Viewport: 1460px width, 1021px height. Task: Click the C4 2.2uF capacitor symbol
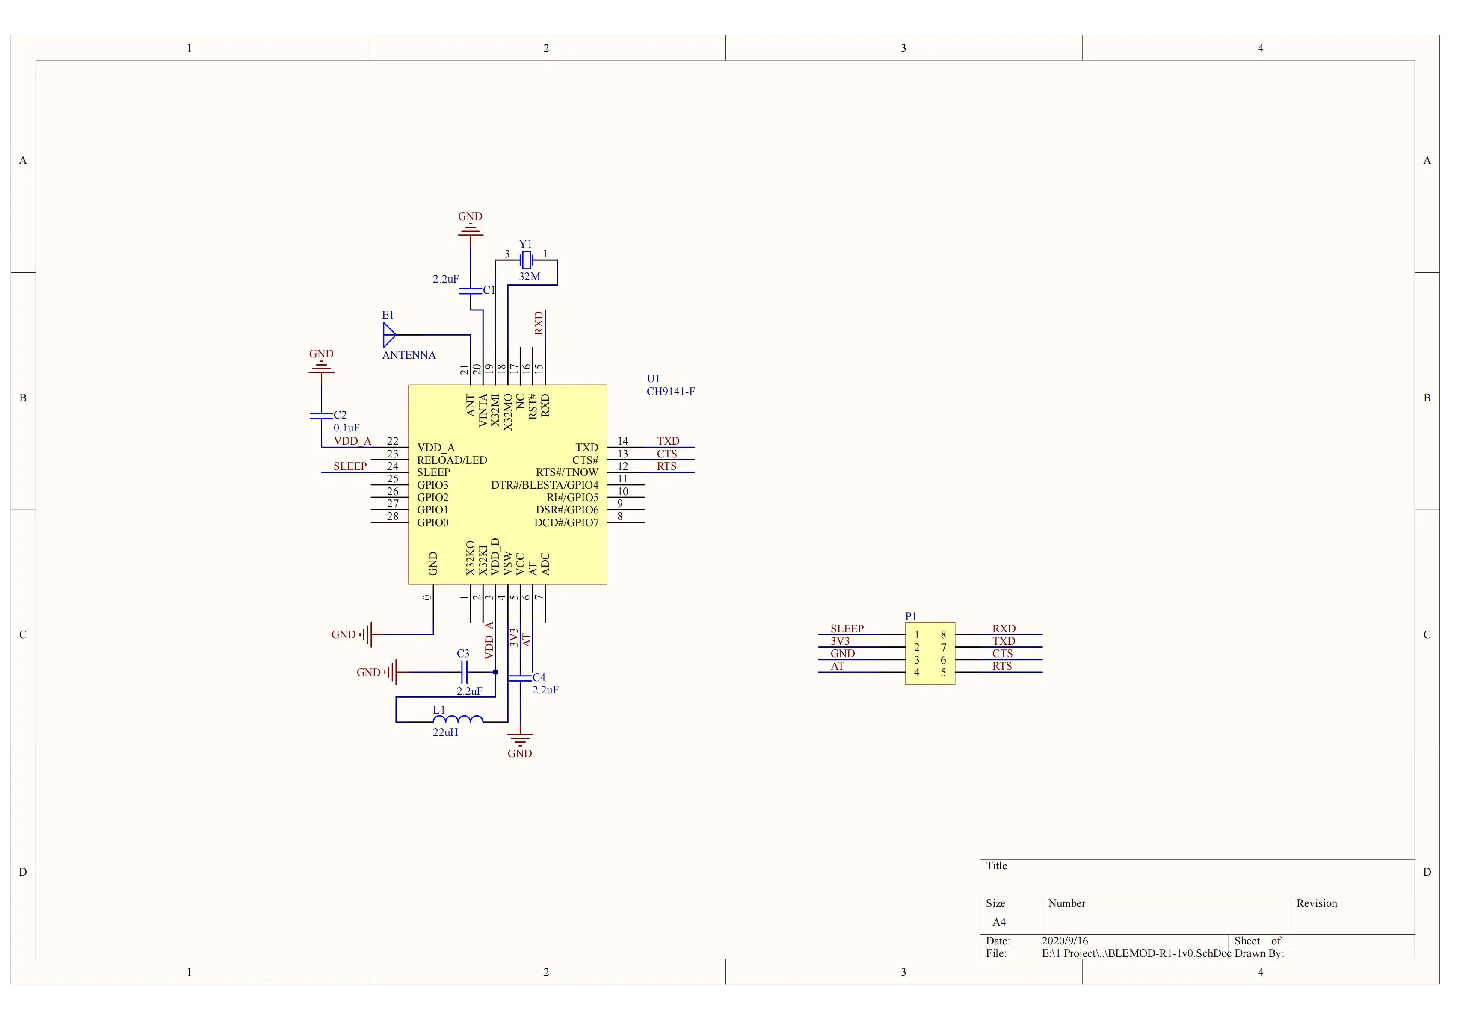coord(520,678)
